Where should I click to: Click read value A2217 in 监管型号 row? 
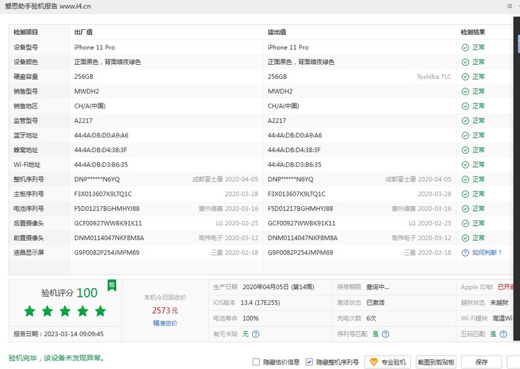tap(277, 121)
